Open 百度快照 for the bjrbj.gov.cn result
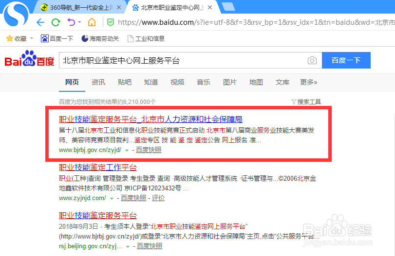Image resolution: width=395 pixels, height=256 pixels. [x=149, y=150]
